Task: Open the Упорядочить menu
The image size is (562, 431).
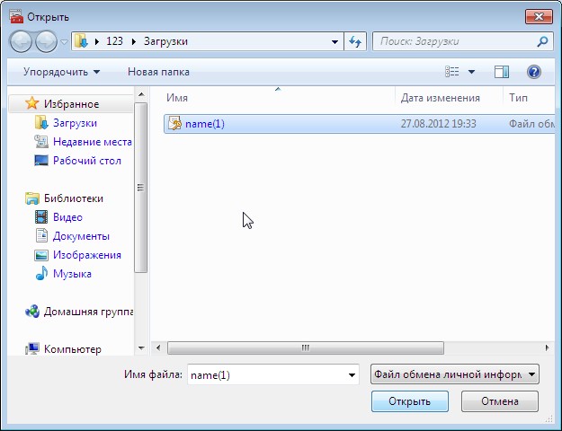Action: 61,72
